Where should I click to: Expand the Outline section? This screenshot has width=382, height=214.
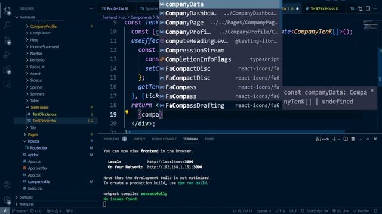click(26, 197)
